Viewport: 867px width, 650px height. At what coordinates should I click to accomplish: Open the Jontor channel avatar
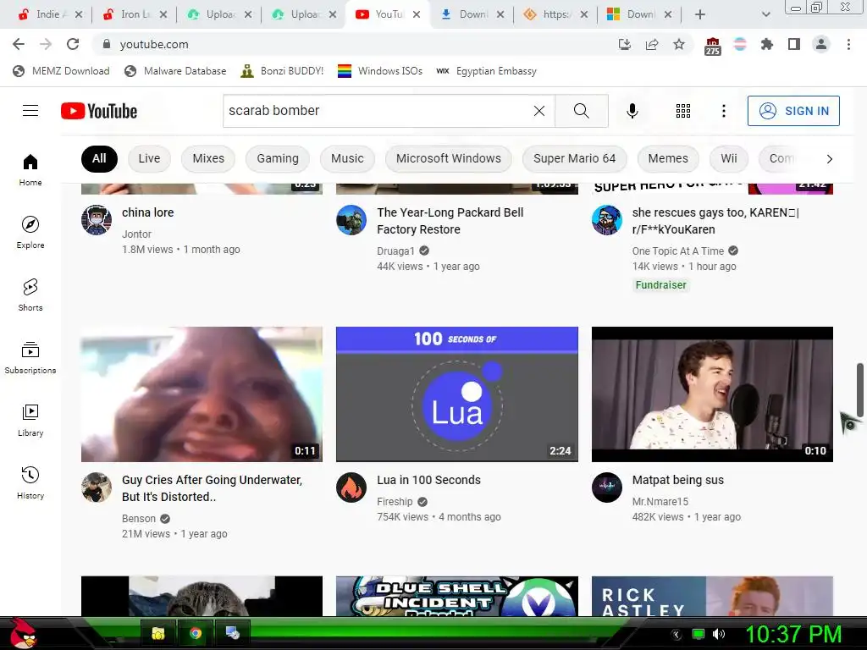[97, 219]
